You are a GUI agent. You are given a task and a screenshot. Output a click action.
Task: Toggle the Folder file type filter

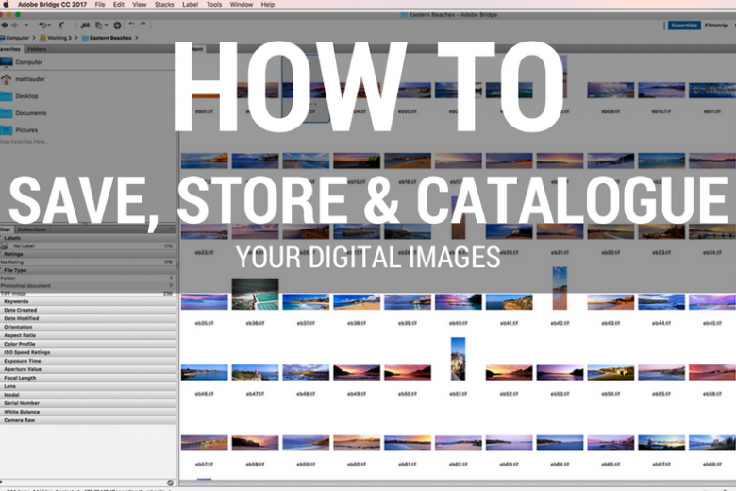(x=88, y=279)
